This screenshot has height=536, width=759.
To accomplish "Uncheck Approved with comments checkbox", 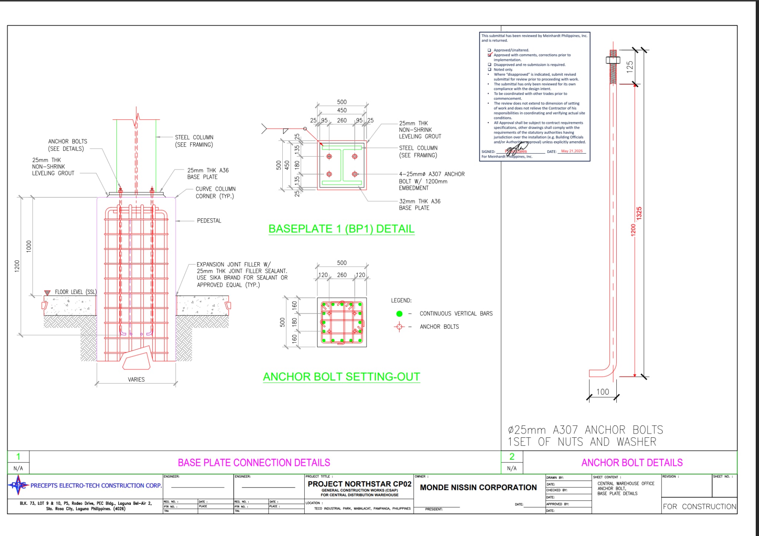I will click(489, 55).
